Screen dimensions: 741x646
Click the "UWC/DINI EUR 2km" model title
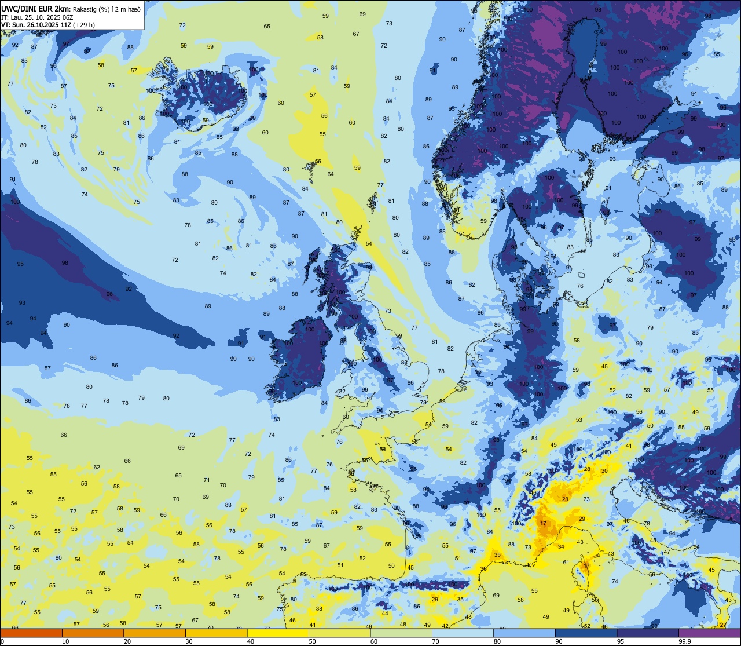pyautogui.click(x=35, y=8)
